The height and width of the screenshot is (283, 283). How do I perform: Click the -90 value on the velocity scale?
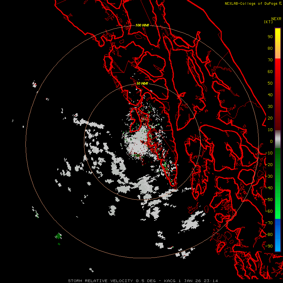(269, 246)
